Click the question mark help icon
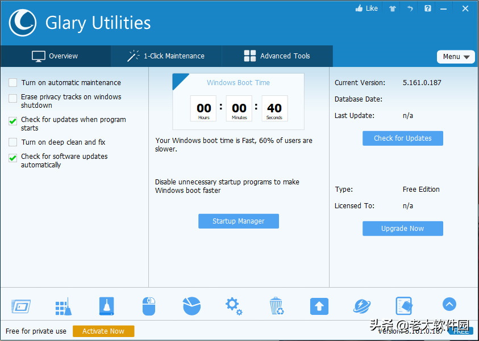The width and height of the screenshot is (479, 341). tap(427, 9)
